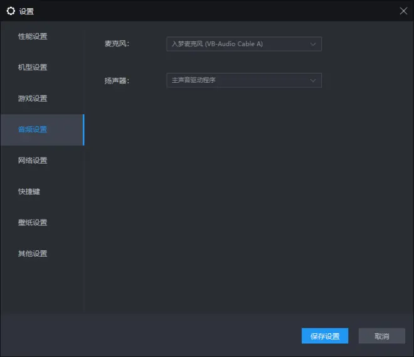414x357 pixels.
Task: Select the 音频设置 tab
Action: (42, 130)
